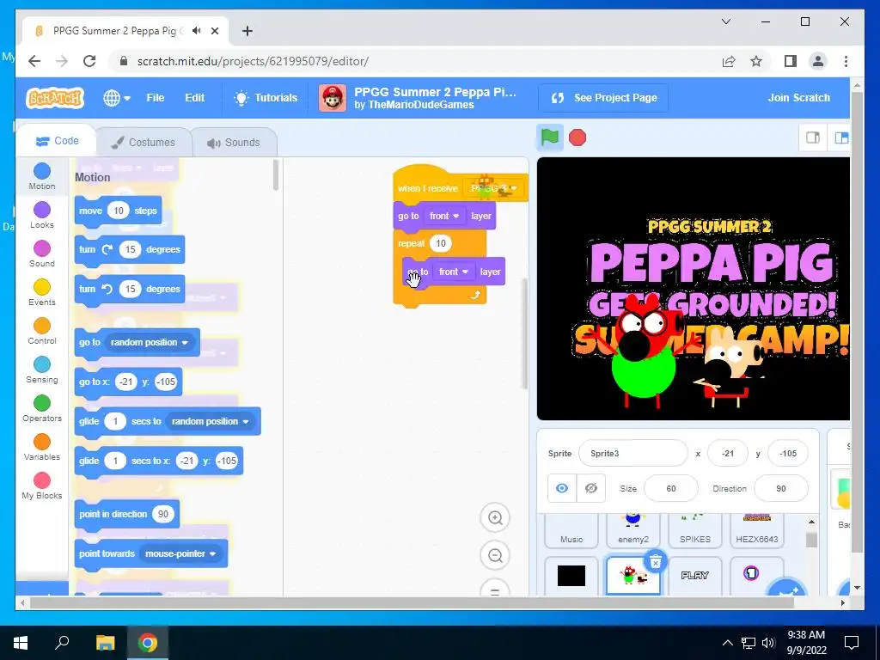Viewport: 880px width, 660px height.
Task: Select the Variables block category
Action: click(x=42, y=447)
